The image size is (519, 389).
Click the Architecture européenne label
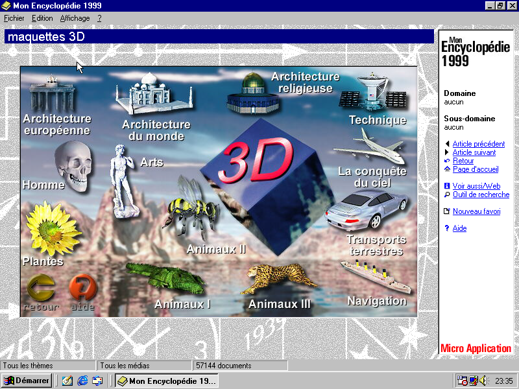coord(57,124)
